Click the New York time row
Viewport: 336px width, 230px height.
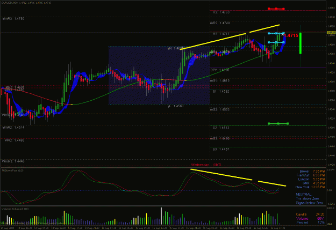pyautogui.click(x=310, y=187)
